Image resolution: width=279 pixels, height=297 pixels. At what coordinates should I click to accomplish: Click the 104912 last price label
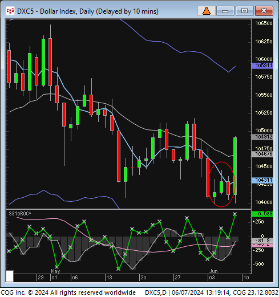(x=262, y=137)
